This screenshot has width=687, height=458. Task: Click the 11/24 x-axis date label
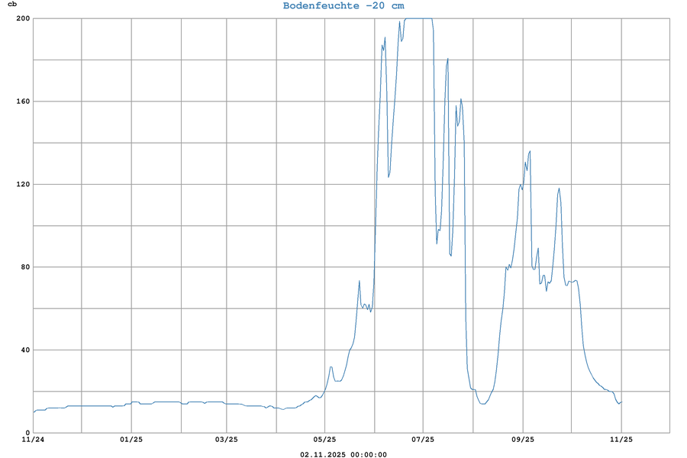33,440
